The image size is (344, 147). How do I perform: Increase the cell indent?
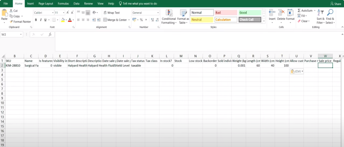(x=99, y=20)
